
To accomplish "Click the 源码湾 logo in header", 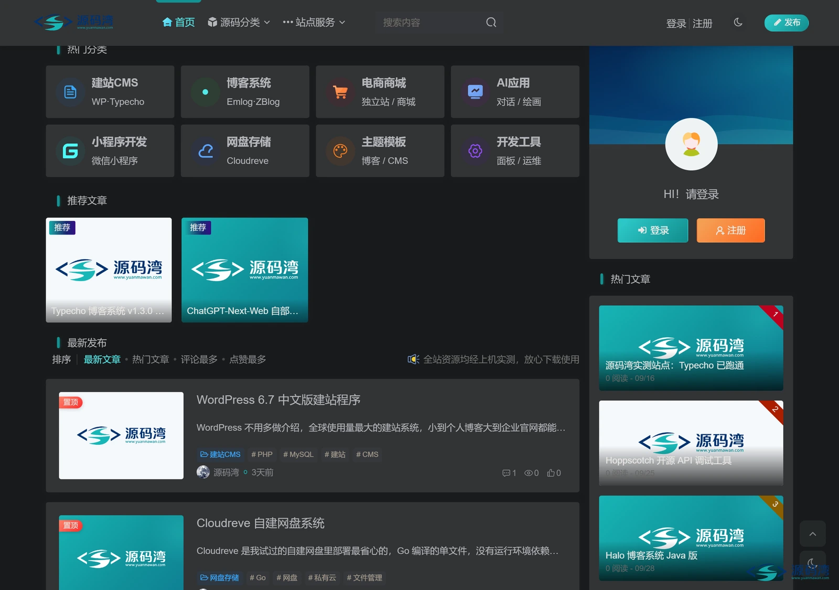I will [x=74, y=23].
